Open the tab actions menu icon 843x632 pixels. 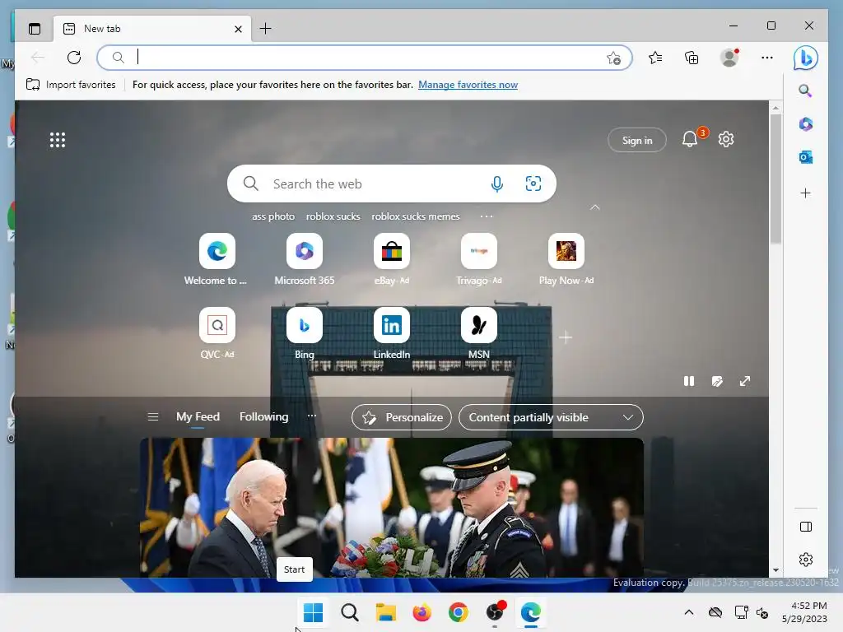[35, 29]
